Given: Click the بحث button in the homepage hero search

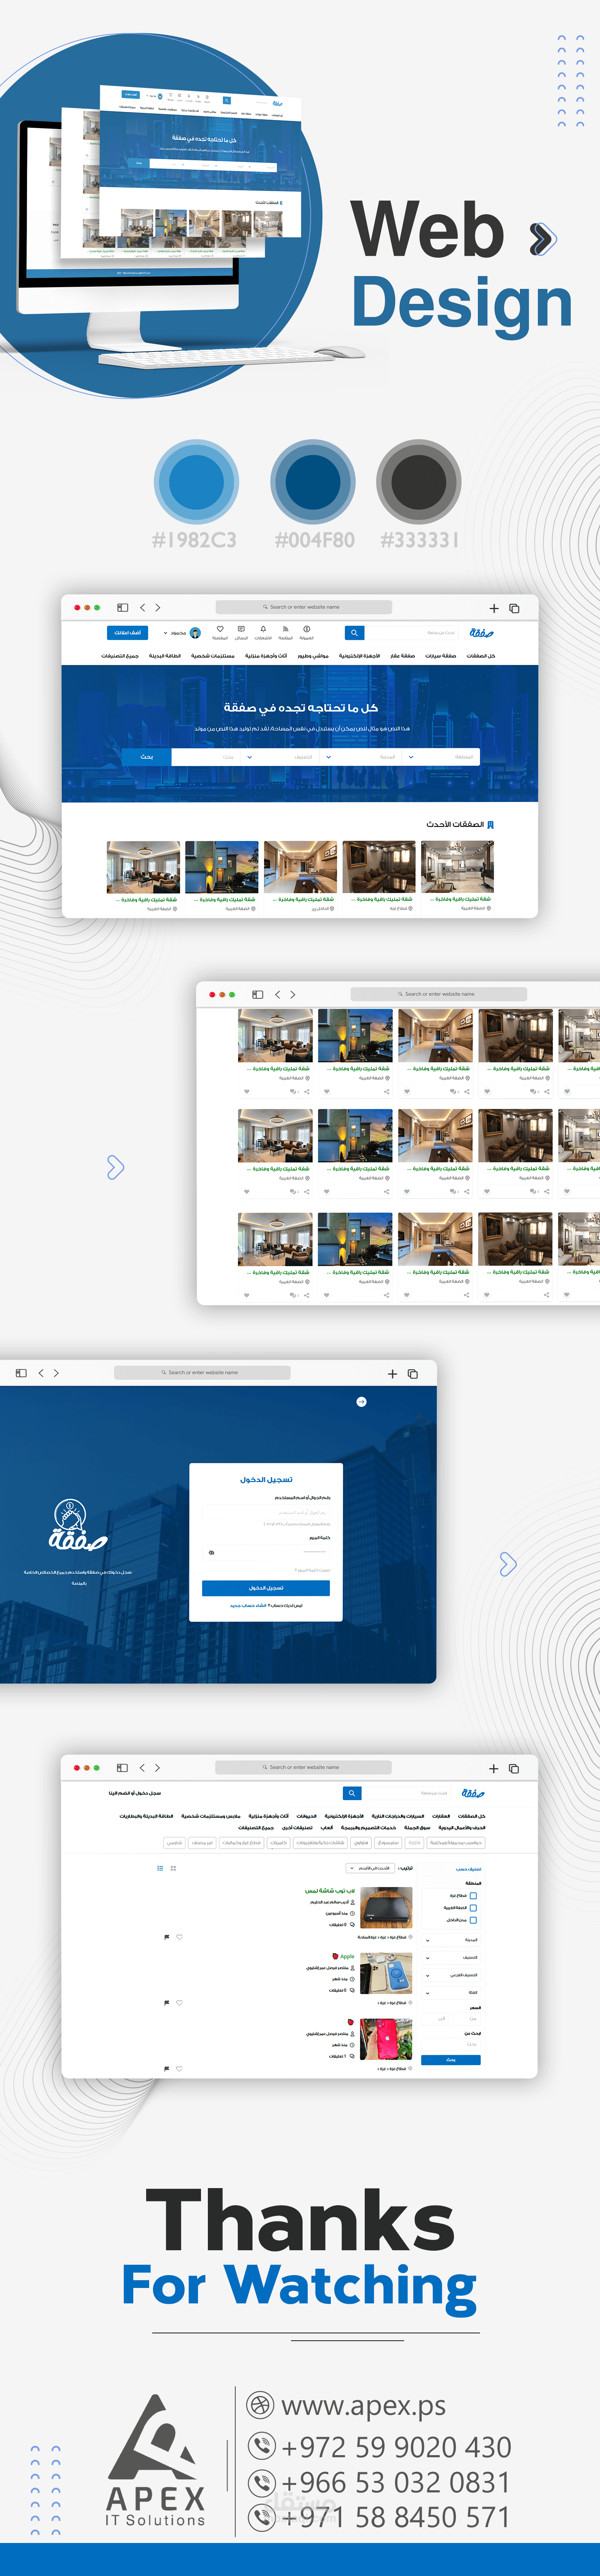Looking at the screenshot, I should [147, 757].
